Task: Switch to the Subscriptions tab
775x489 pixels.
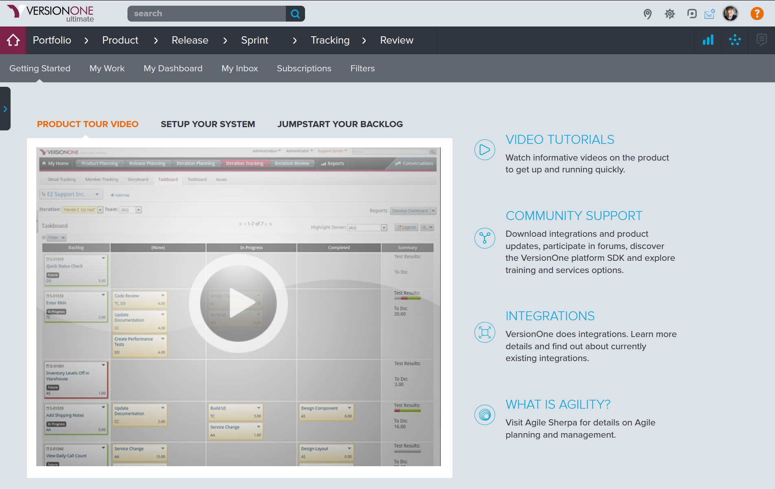Action: [304, 68]
